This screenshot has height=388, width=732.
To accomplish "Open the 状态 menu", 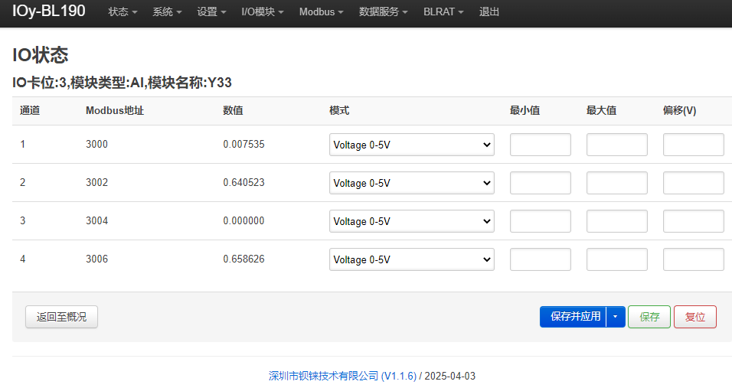I will 123,12.
